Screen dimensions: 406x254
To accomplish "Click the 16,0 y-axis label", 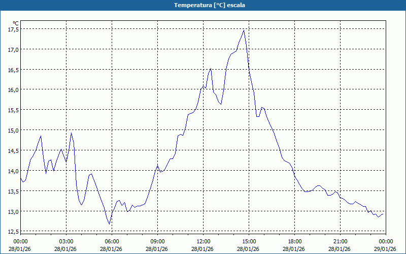I will point(13,90).
